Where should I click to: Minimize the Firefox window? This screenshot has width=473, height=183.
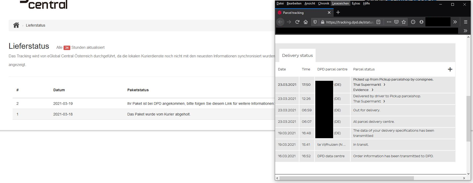click(x=441, y=4)
